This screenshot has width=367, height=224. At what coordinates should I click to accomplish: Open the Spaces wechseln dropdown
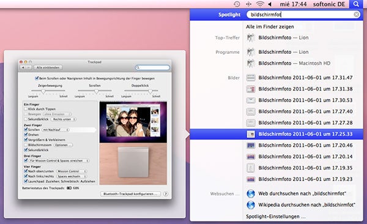coord(72,176)
